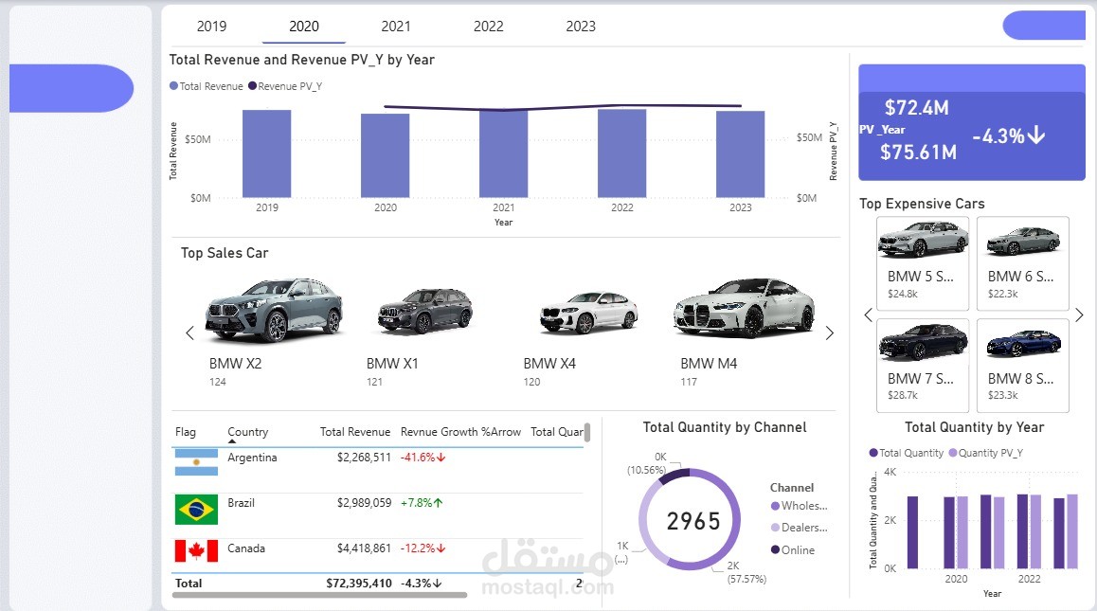Select the 2021 year tab
1097x611 pixels.
point(396,26)
